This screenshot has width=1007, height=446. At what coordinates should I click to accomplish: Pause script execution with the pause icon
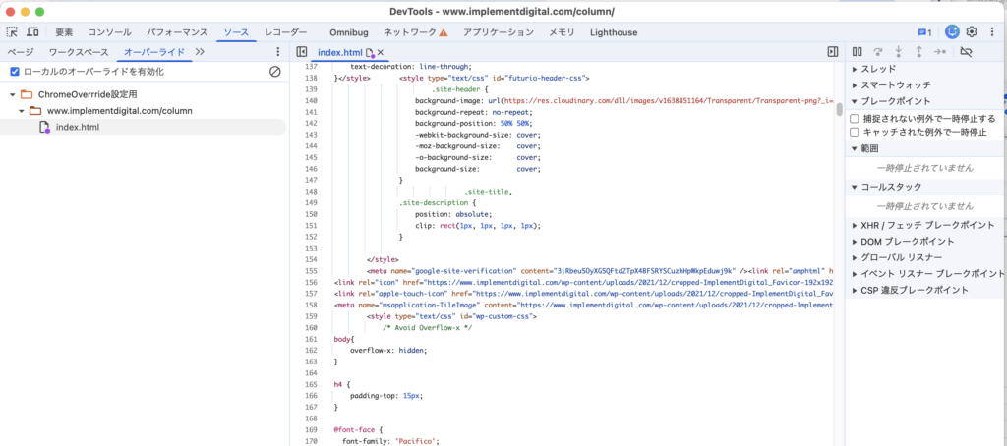coord(858,52)
